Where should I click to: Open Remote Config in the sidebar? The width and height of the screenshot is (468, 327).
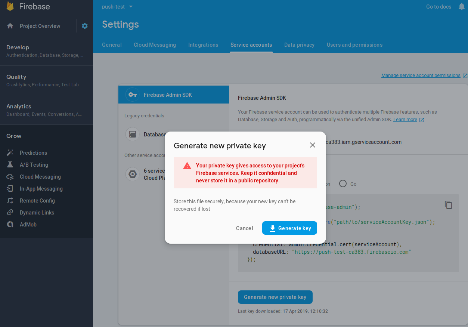37,201
